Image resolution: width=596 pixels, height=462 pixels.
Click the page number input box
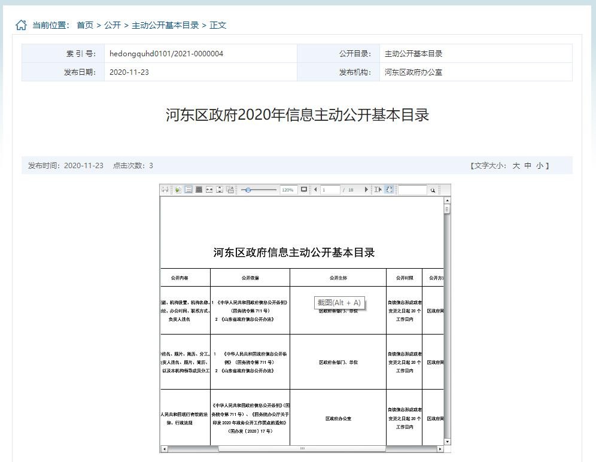(x=330, y=190)
